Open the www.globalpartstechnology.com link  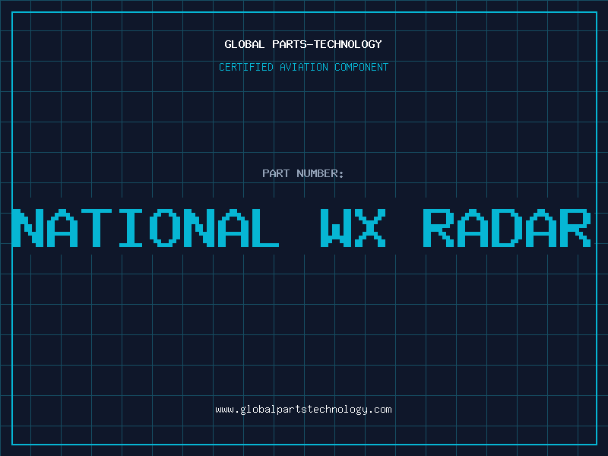[x=303, y=410]
